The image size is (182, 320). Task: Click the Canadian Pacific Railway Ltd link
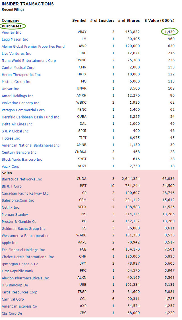click(x=25, y=194)
